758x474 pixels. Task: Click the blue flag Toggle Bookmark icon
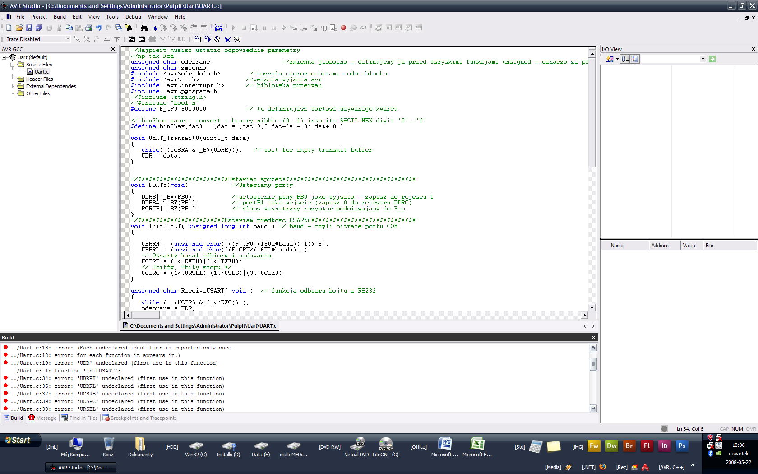pos(154,28)
